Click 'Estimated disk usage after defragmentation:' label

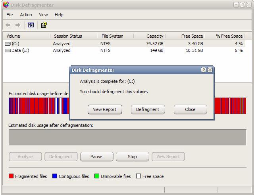[x=51, y=125]
